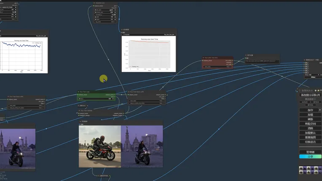Adjust the steps slider in Flux Train Loop node
The image size is (322, 181).
tap(97, 99)
